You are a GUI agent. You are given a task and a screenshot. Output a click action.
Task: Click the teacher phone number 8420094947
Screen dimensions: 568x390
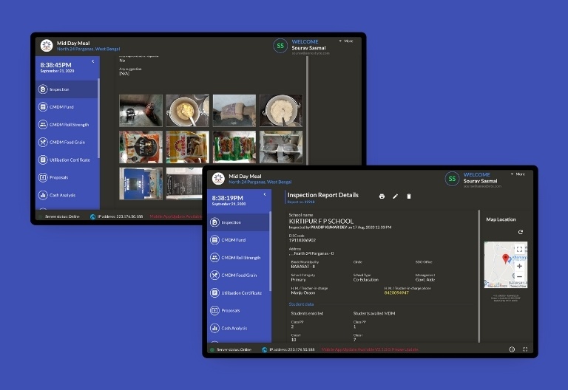pyautogui.click(x=396, y=292)
